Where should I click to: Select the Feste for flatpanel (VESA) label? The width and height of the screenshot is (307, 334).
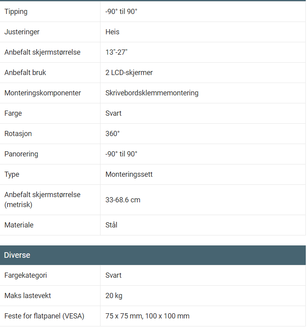[44, 316]
